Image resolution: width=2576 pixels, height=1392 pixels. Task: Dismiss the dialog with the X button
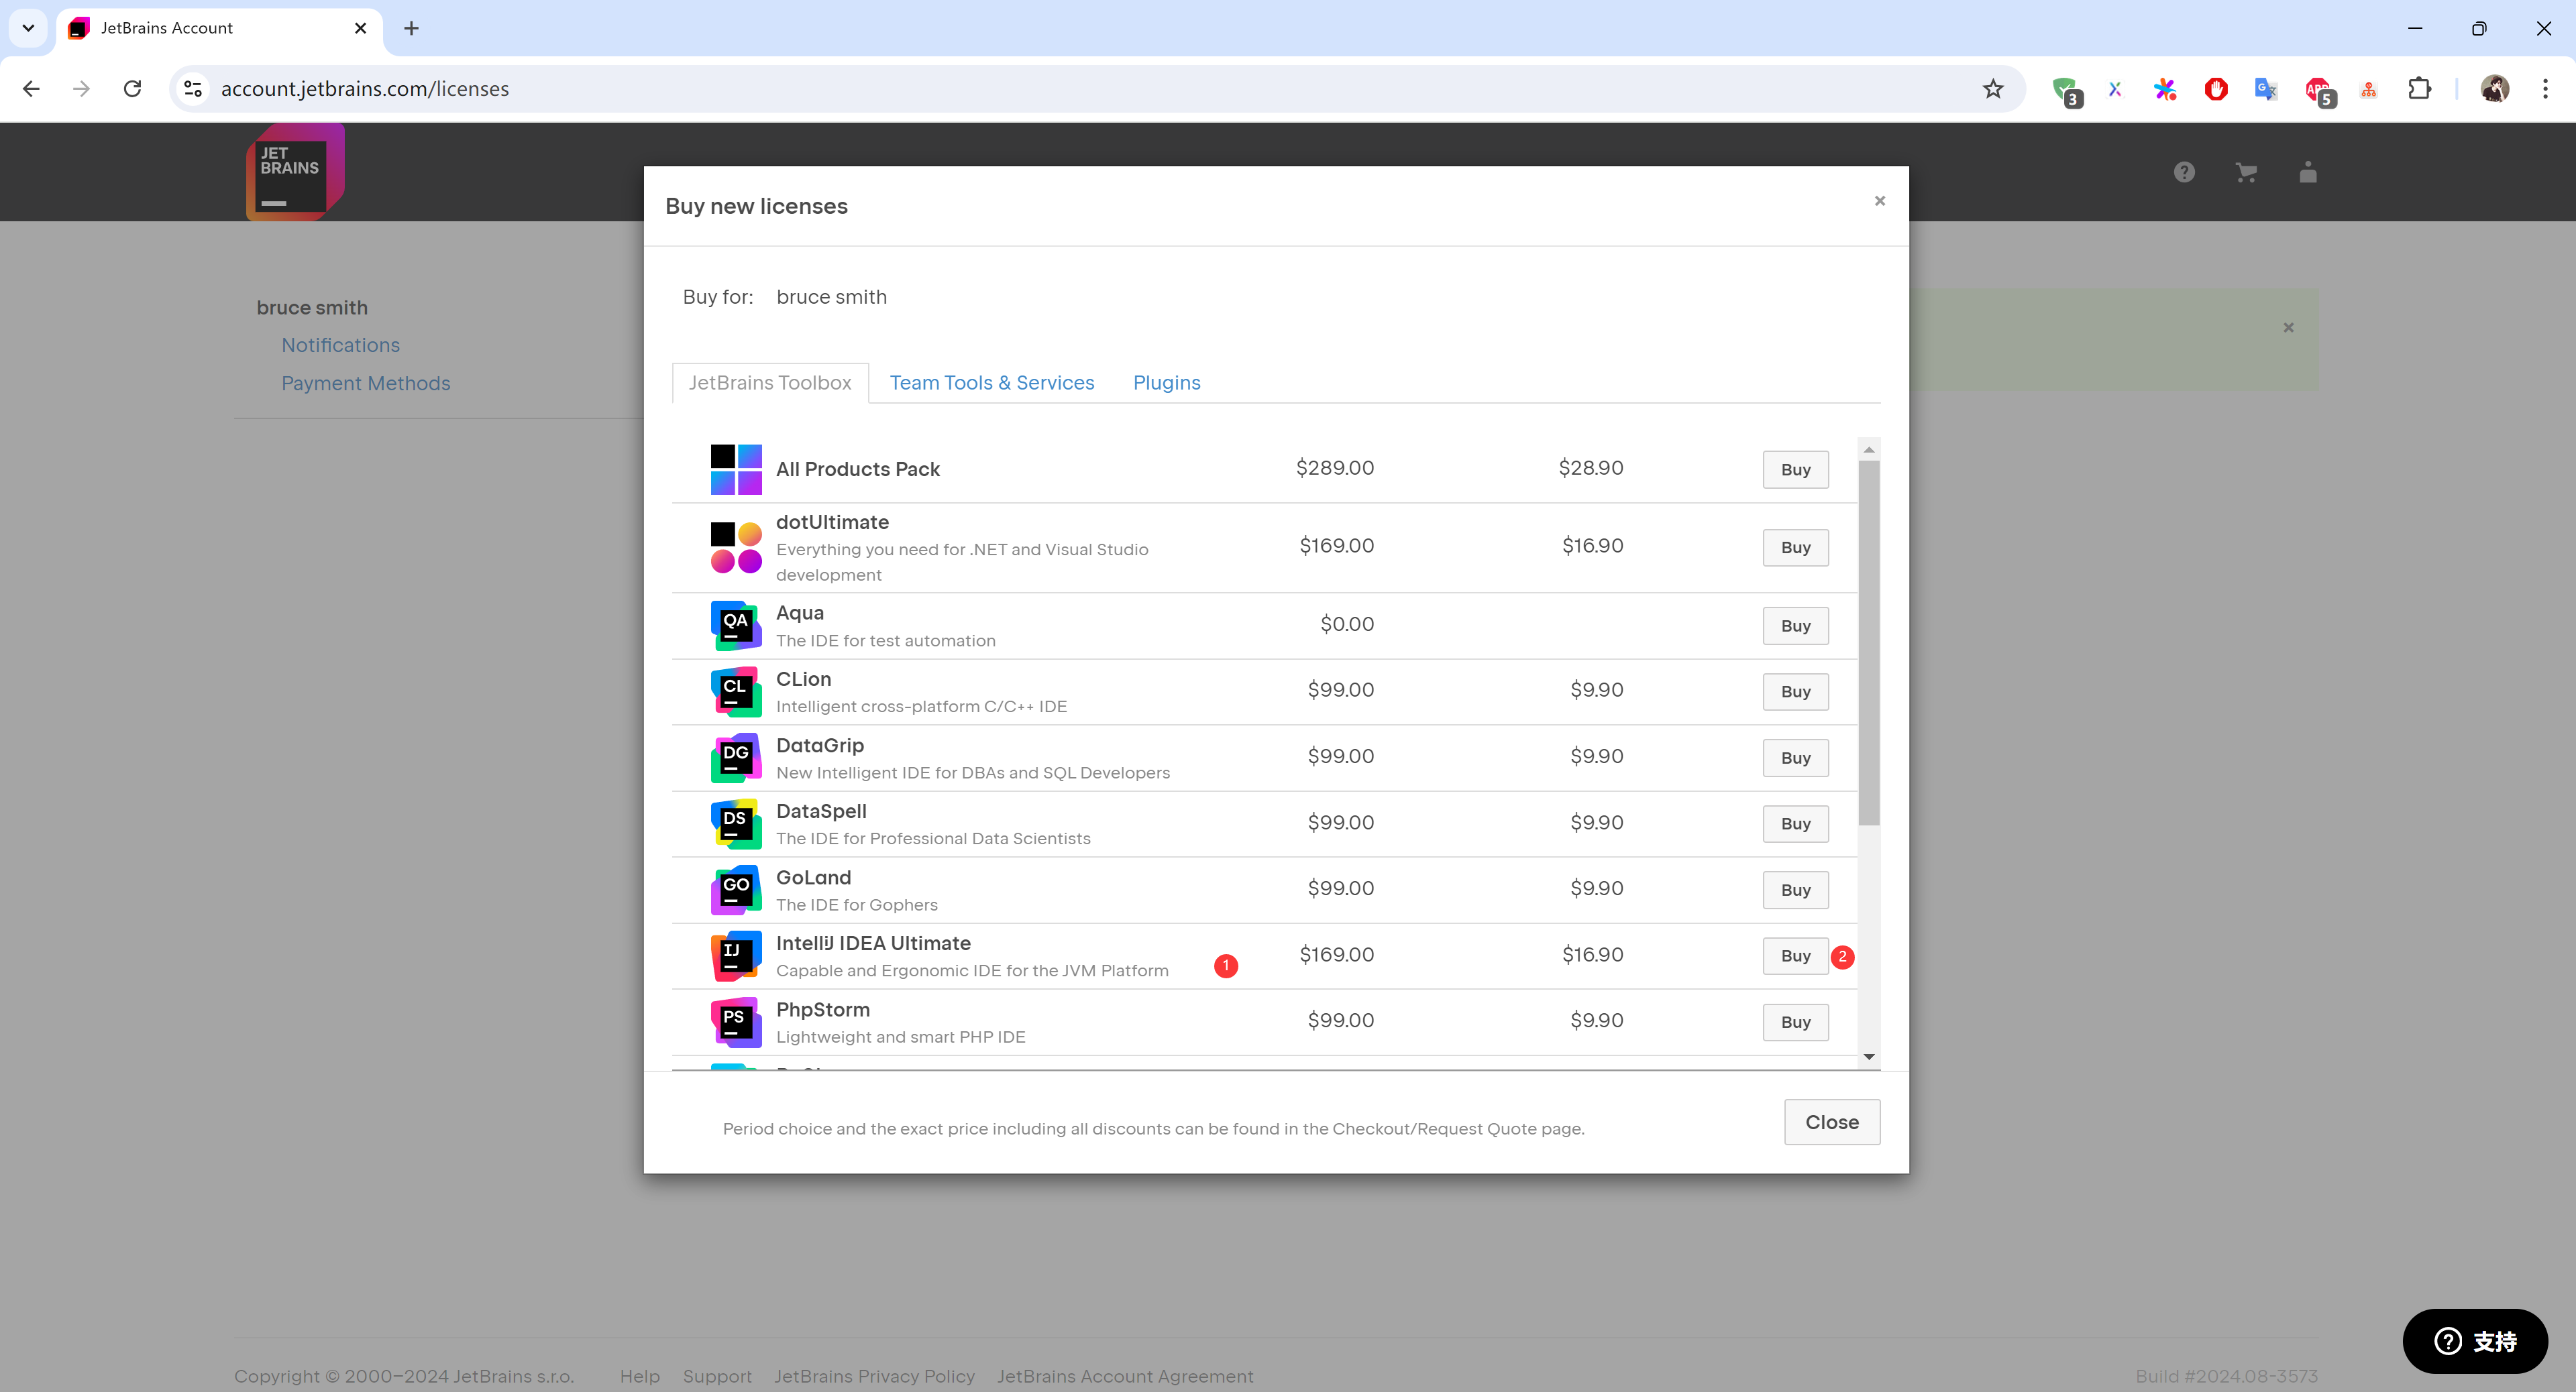1880,201
